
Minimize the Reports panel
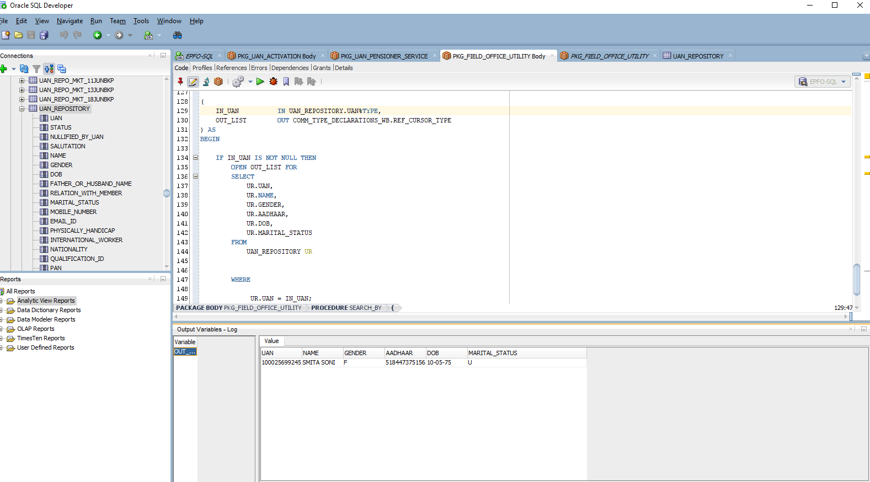click(x=163, y=279)
